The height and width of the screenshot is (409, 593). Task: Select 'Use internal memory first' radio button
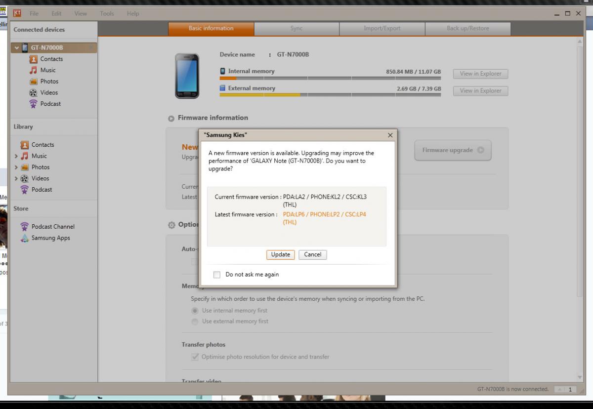[195, 311]
